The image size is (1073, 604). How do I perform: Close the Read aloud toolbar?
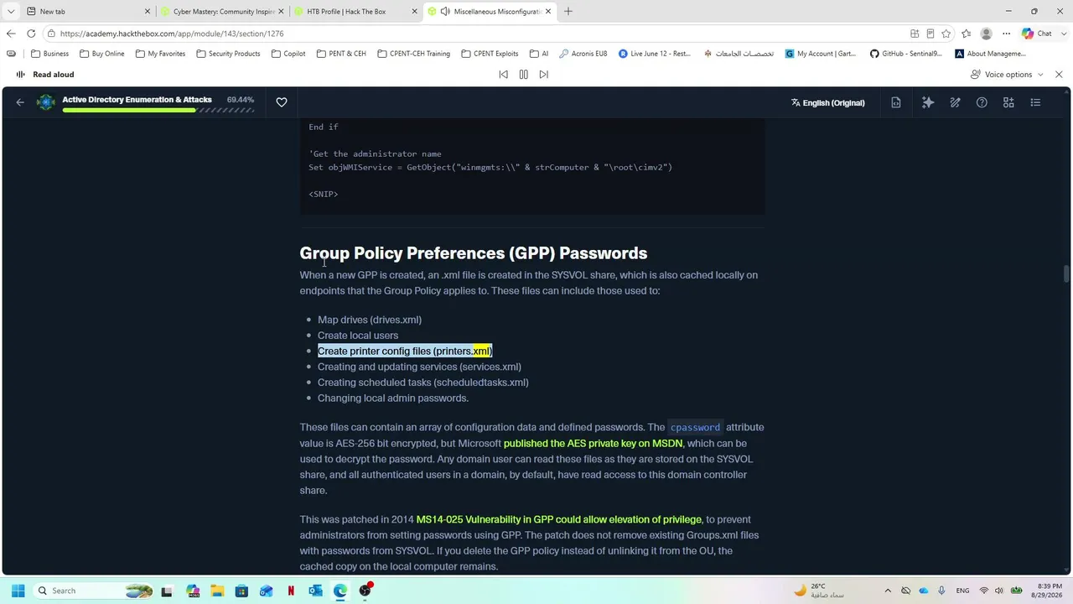coord(1059,75)
